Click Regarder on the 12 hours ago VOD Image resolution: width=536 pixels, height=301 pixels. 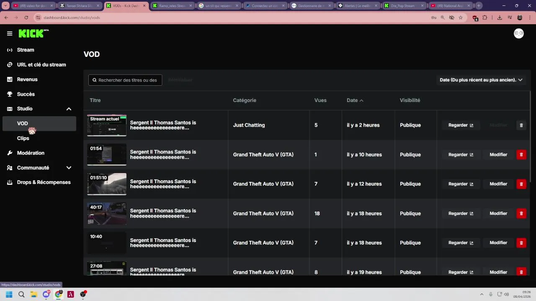(x=461, y=184)
